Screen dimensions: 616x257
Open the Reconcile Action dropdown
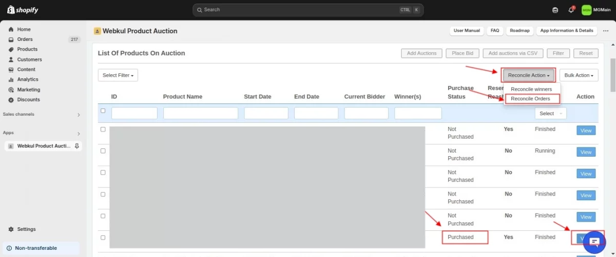529,75
